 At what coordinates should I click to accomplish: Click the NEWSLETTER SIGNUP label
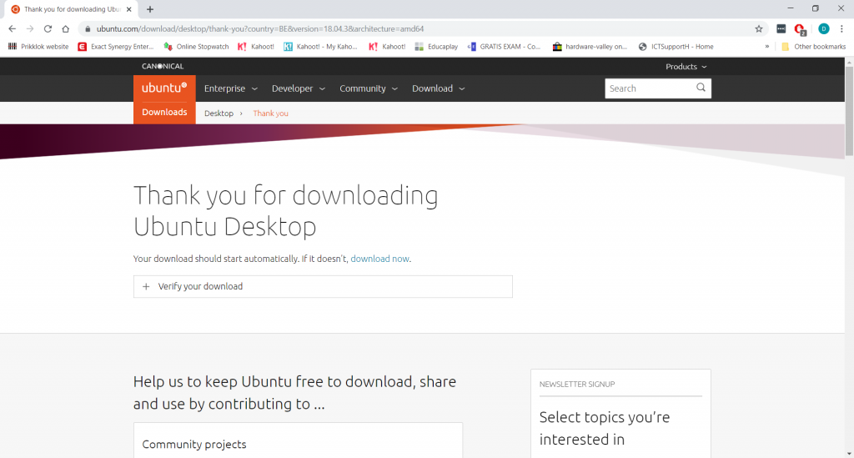pyautogui.click(x=577, y=384)
